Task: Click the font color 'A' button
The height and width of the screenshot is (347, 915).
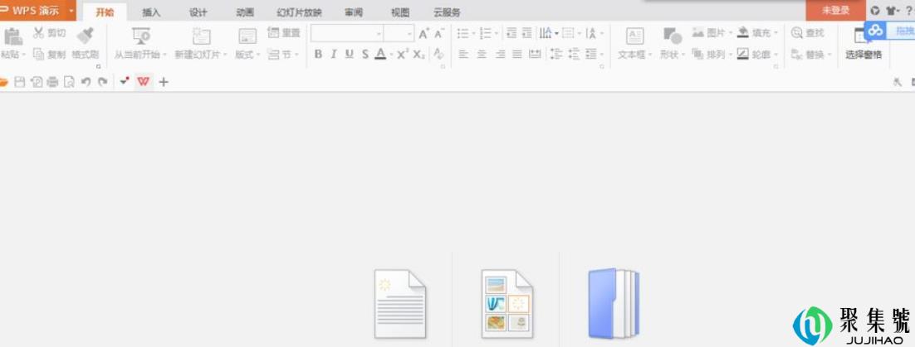Action: tap(379, 55)
